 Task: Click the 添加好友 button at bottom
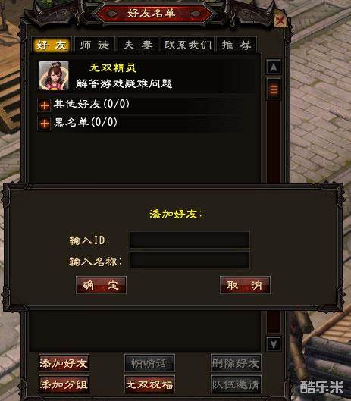64,363
